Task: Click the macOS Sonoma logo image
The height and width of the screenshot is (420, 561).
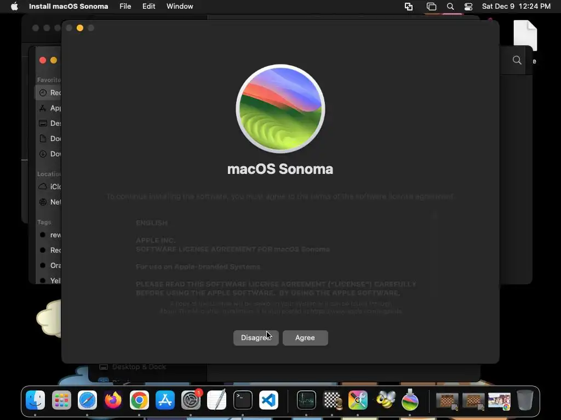Action: click(280, 109)
